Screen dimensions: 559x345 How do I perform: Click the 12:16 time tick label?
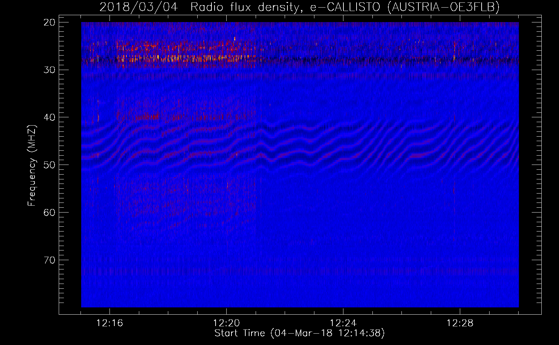pos(110,323)
